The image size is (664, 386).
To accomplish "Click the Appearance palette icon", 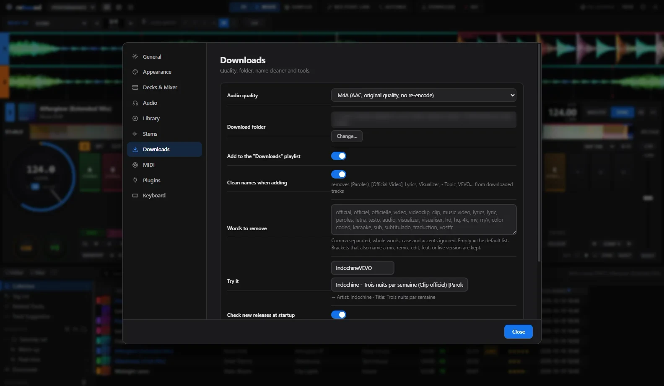I will [135, 72].
